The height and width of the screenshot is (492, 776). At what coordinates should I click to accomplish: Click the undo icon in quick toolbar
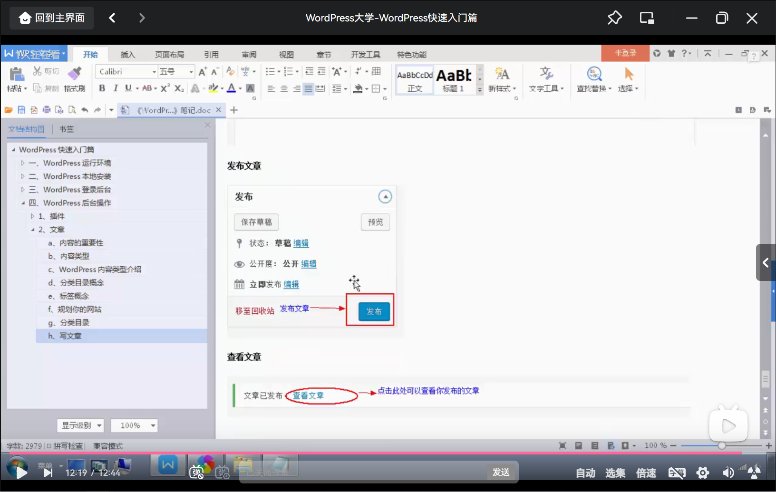coord(85,110)
